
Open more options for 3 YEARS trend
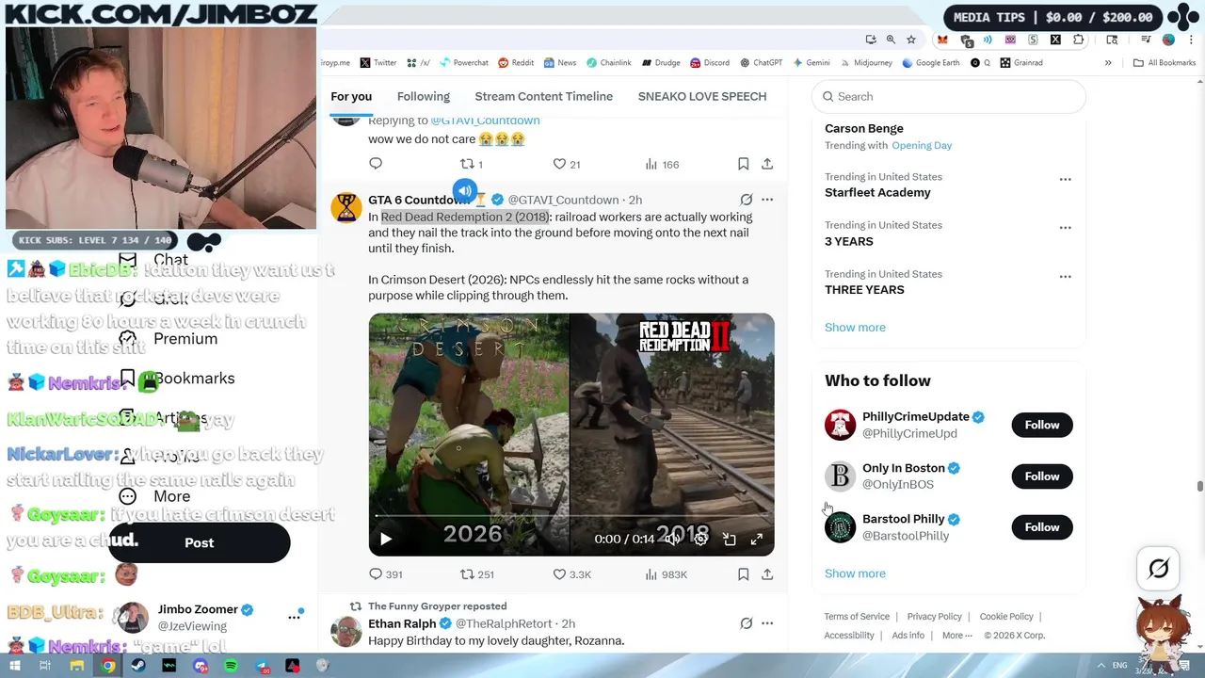click(x=1065, y=228)
